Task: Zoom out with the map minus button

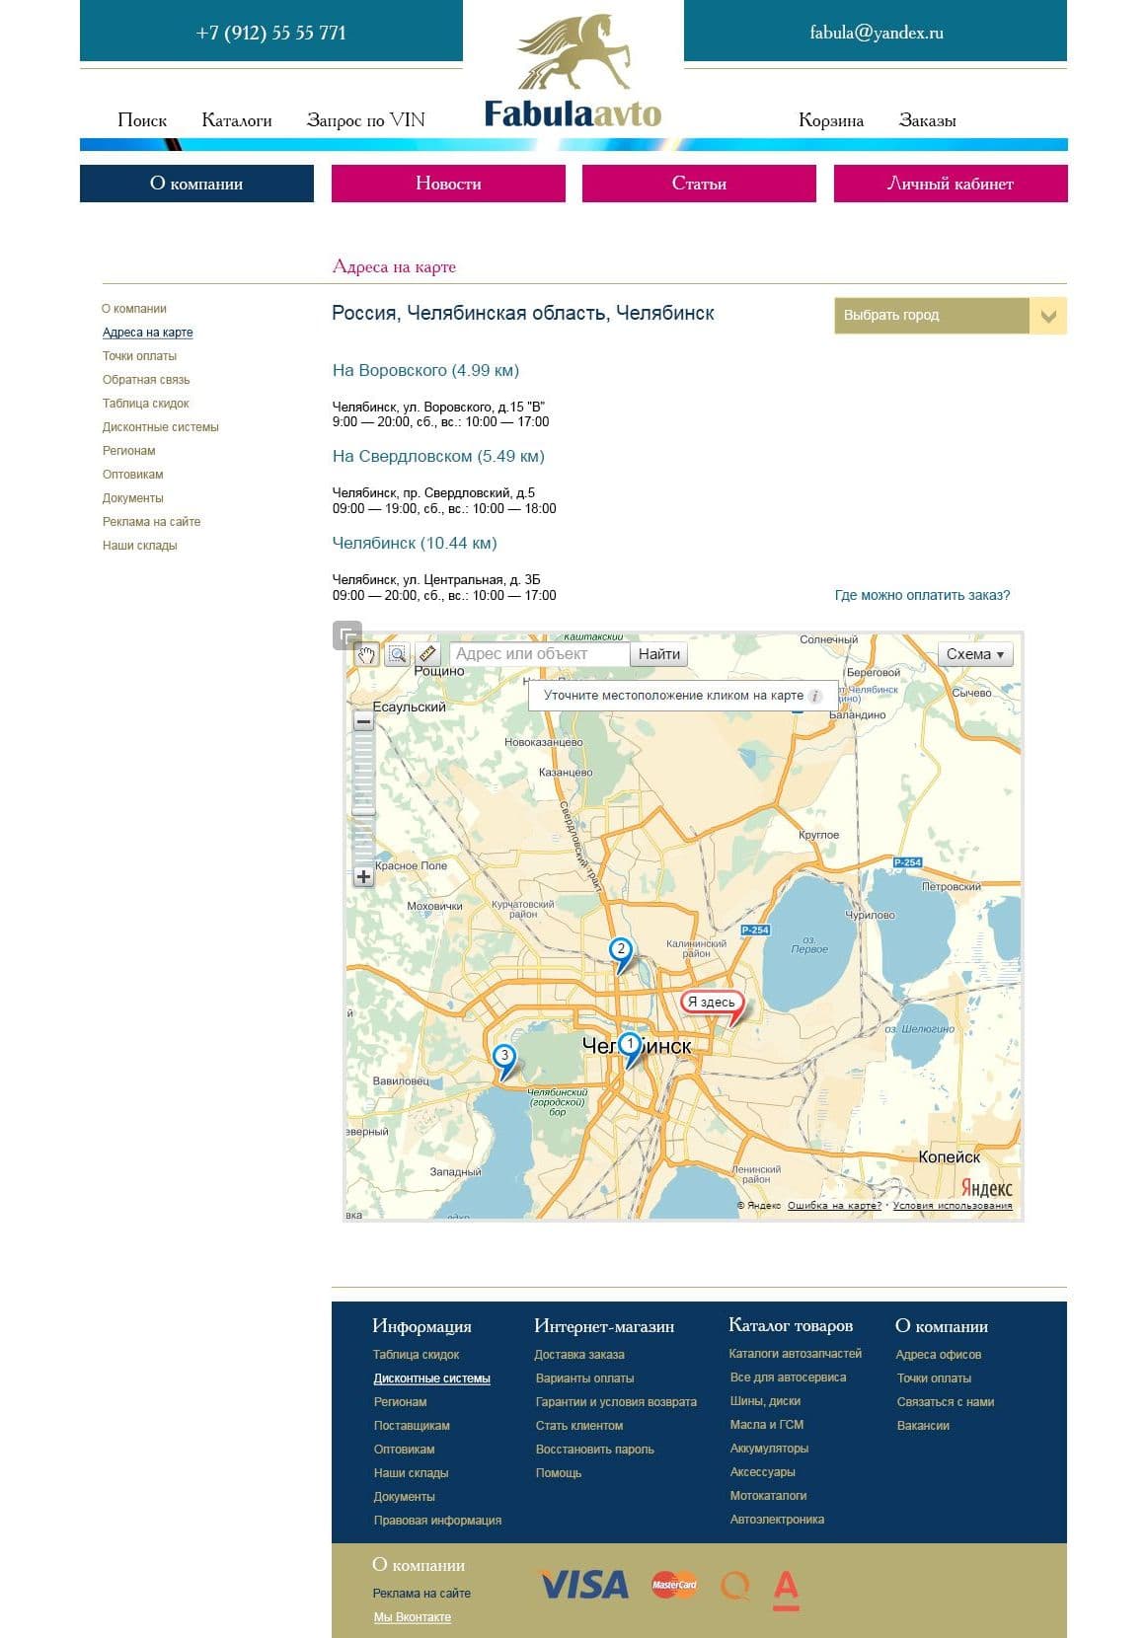Action: coord(364,721)
